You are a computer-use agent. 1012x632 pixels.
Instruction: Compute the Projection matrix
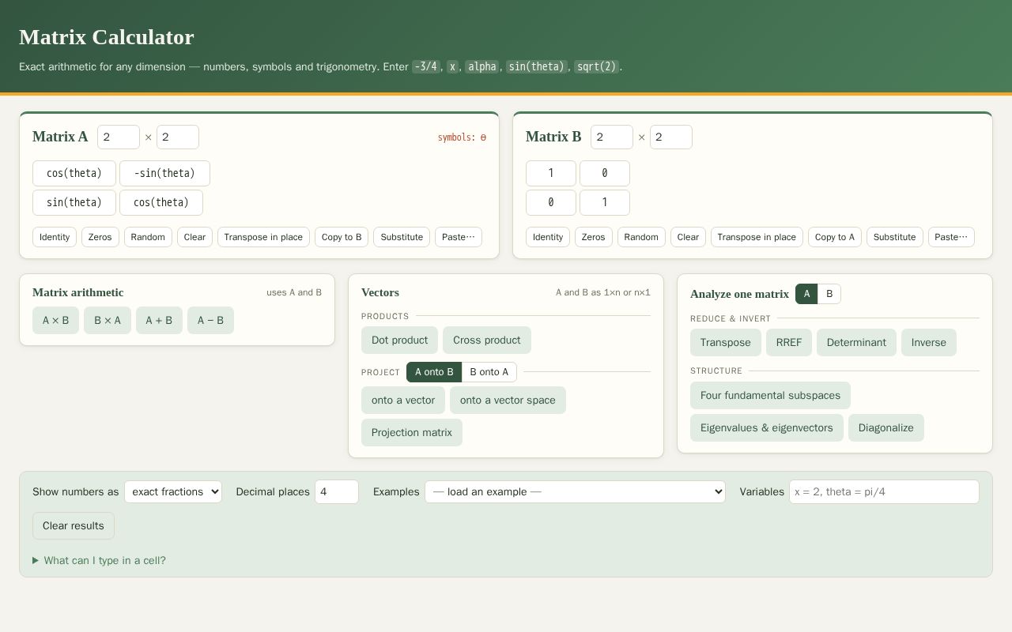pyautogui.click(x=412, y=432)
